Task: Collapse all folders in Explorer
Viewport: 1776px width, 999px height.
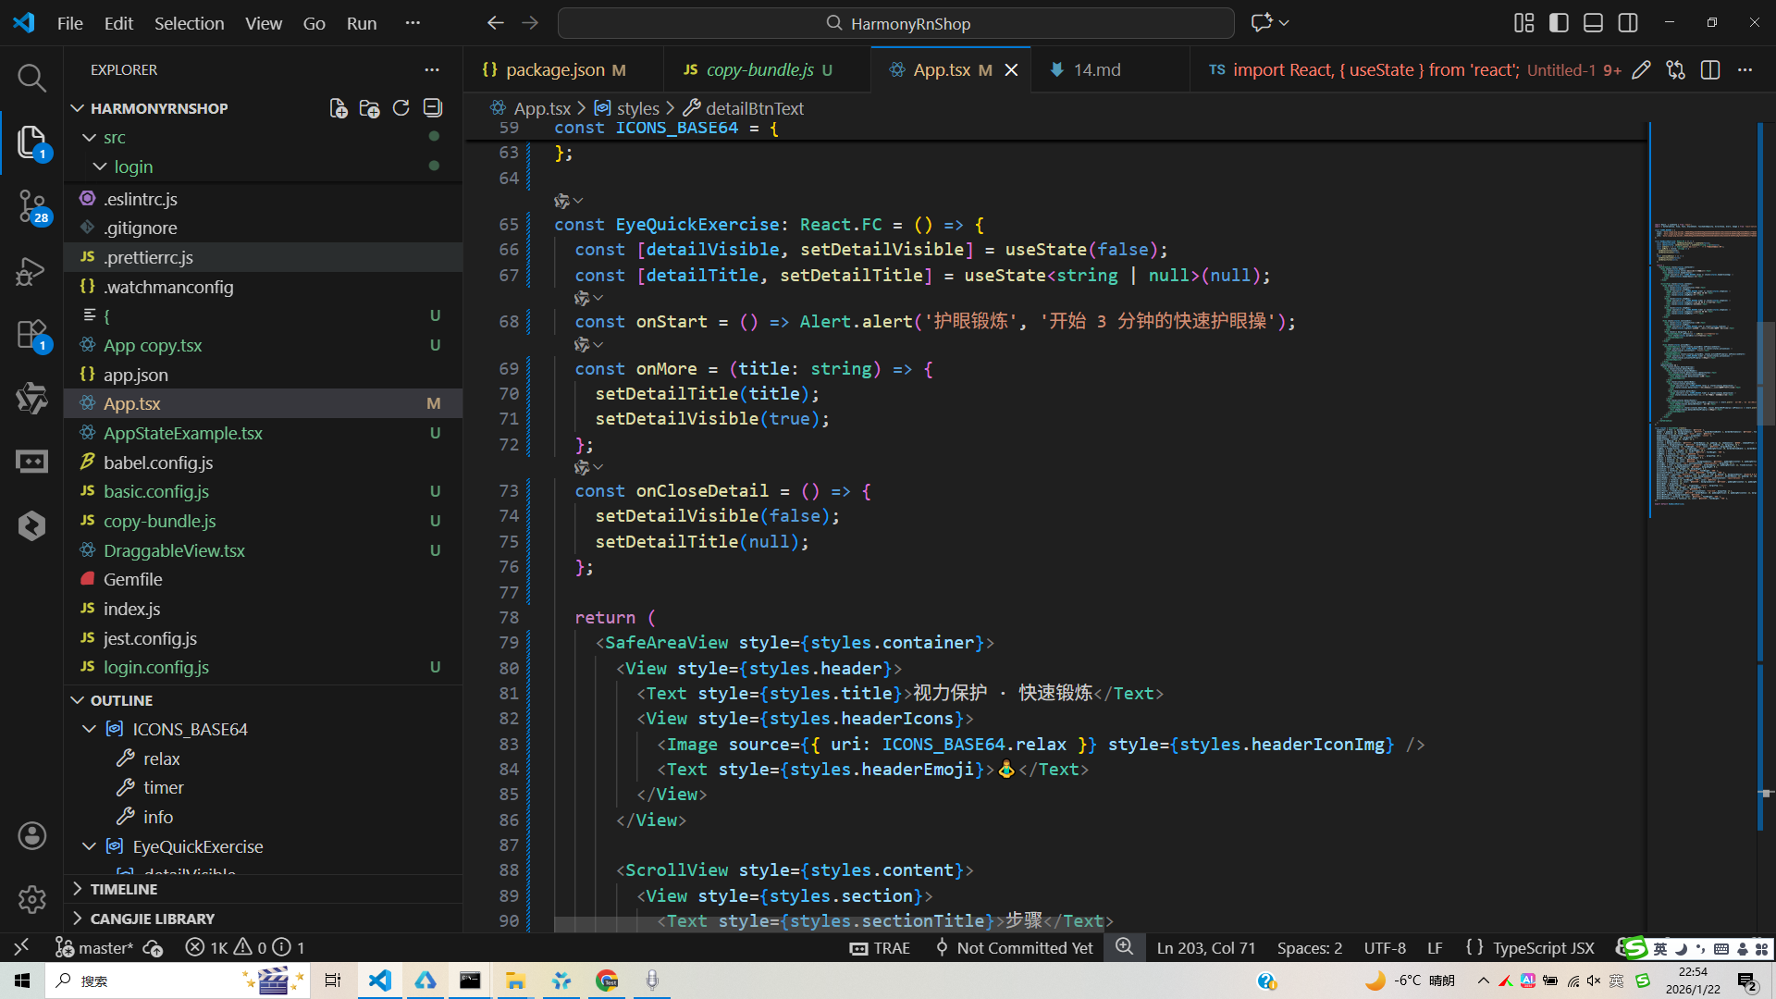Action: click(433, 108)
